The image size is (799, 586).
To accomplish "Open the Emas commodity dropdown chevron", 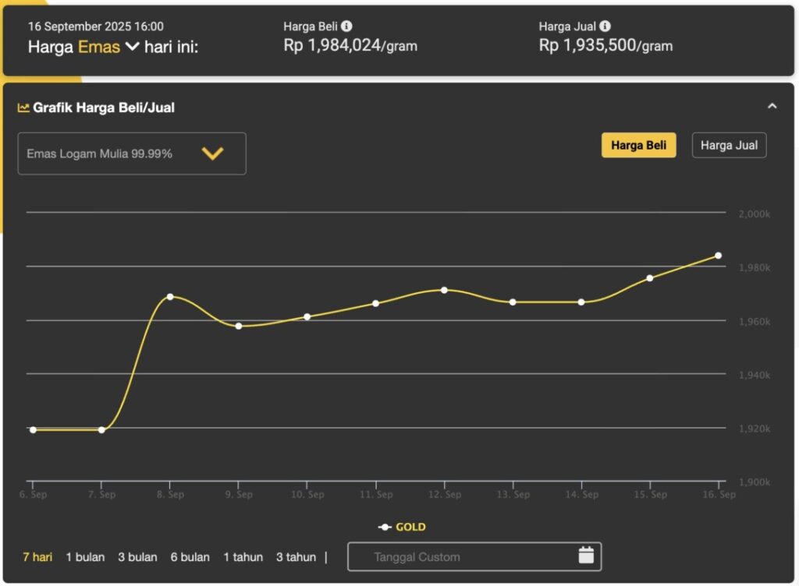I will [x=132, y=47].
